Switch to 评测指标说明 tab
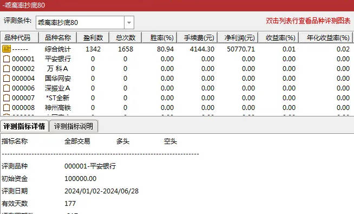Screen dimensions: 354x214 74,126
